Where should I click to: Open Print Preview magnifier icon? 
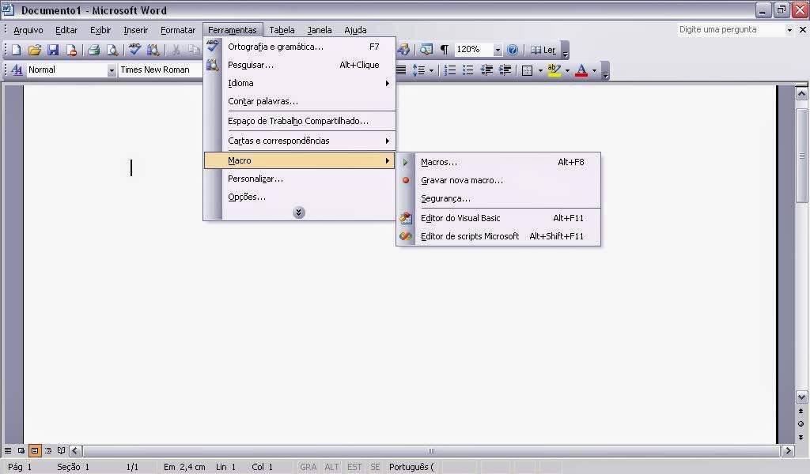[x=112, y=50]
